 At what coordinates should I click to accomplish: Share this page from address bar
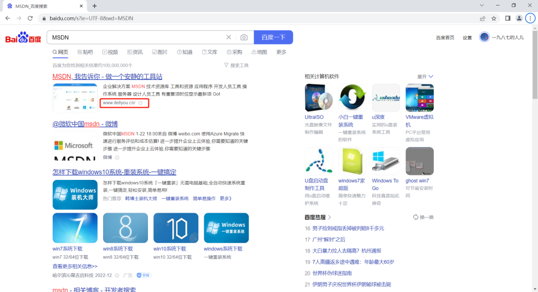click(x=482, y=18)
